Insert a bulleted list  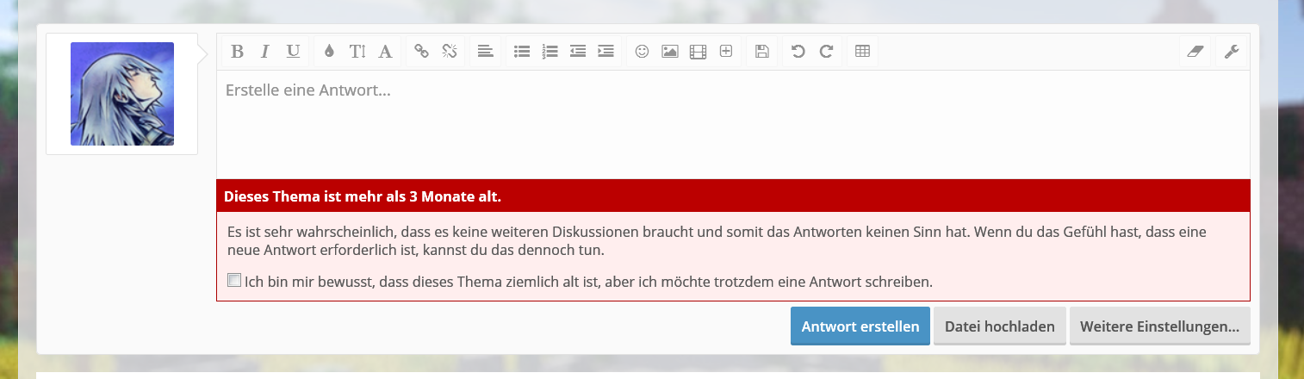pyautogui.click(x=521, y=52)
